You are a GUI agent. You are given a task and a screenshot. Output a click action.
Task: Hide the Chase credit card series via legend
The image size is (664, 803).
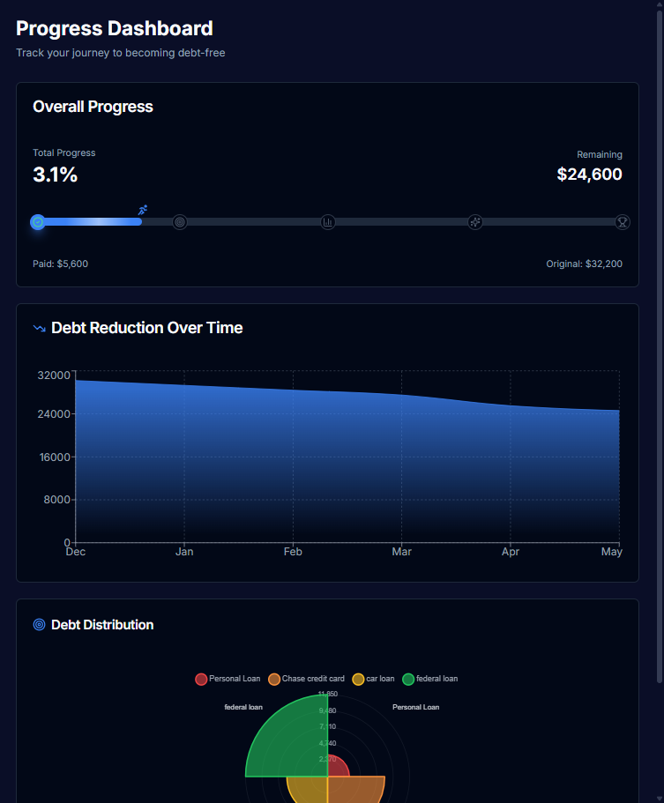point(307,679)
